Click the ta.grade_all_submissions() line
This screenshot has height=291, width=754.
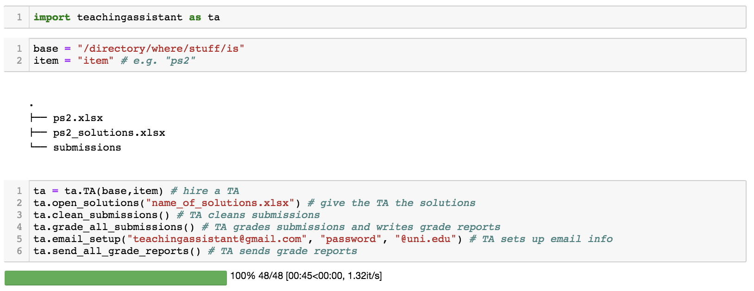[x=267, y=227]
